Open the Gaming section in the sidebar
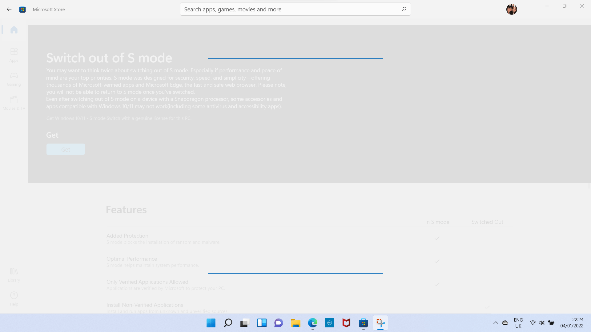 coord(14,79)
